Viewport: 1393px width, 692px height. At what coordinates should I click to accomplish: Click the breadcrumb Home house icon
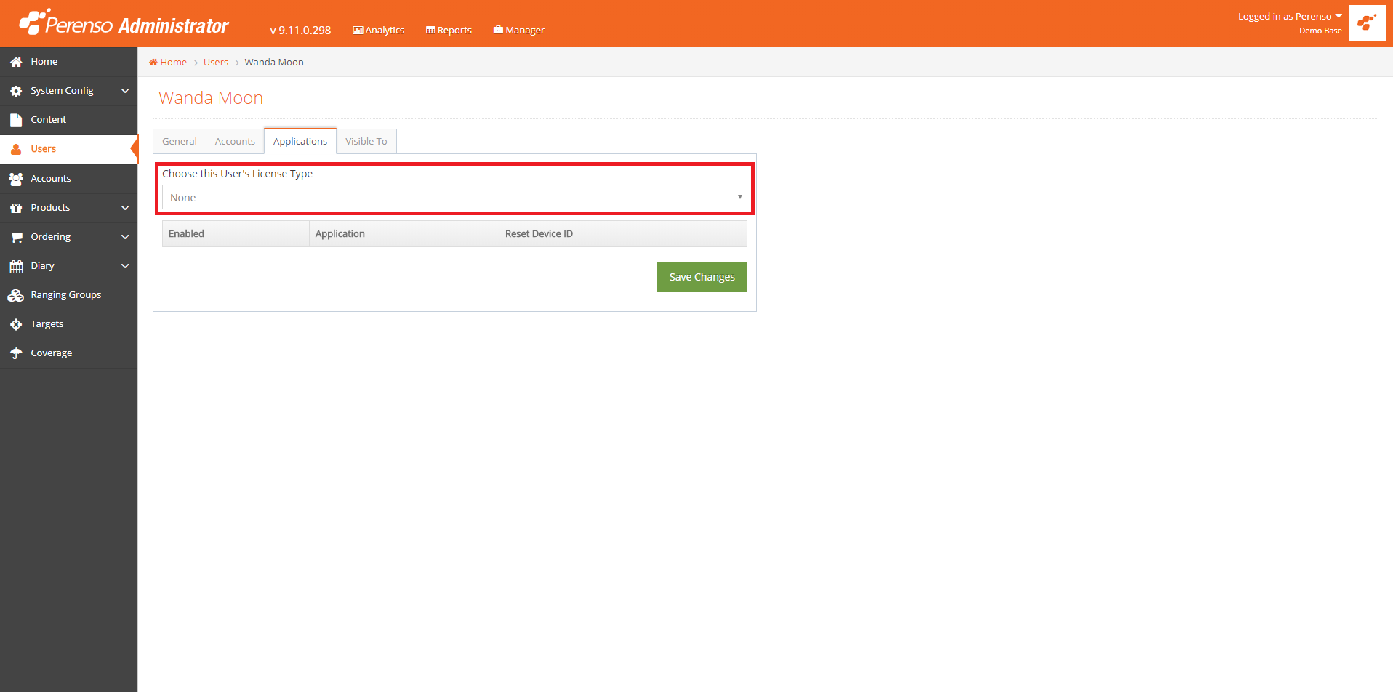tap(153, 62)
